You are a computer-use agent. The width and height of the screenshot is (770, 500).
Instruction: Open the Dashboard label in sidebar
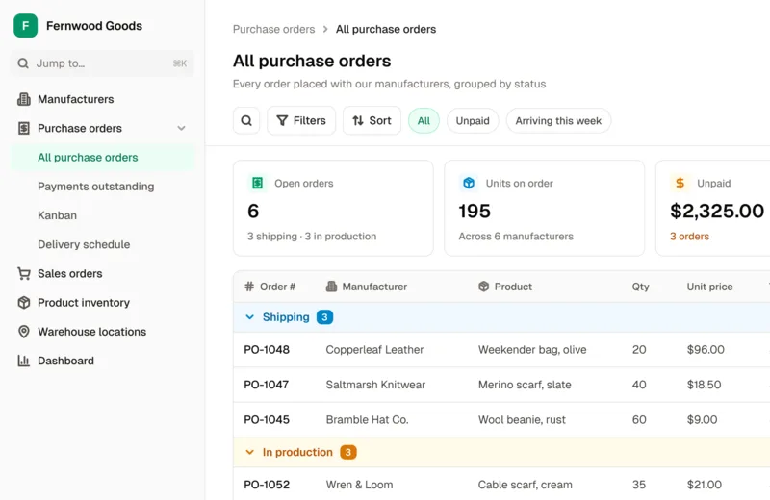pos(65,361)
